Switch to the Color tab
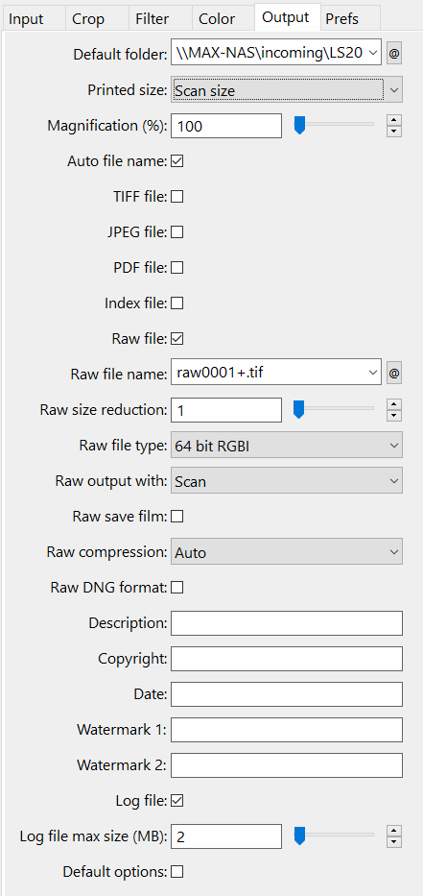Image resolution: width=423 pixels, height=896 pixels. tap(223, 19)
